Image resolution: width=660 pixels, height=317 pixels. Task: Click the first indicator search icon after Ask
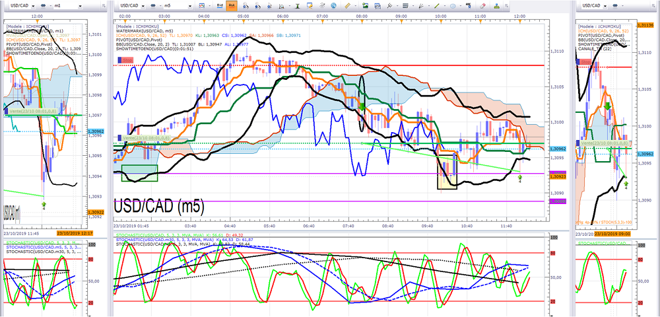(x=246, y=6)
